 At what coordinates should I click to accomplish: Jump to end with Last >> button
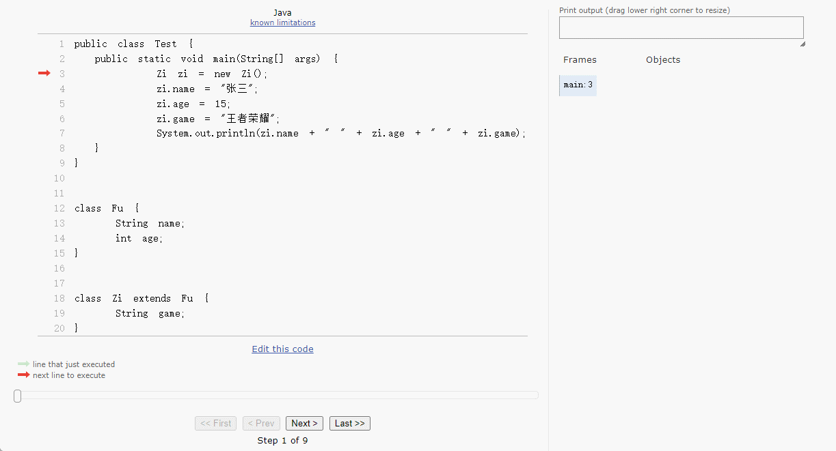click(x=350, y=423)
